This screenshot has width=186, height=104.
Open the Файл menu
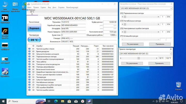tap(29, 7)
